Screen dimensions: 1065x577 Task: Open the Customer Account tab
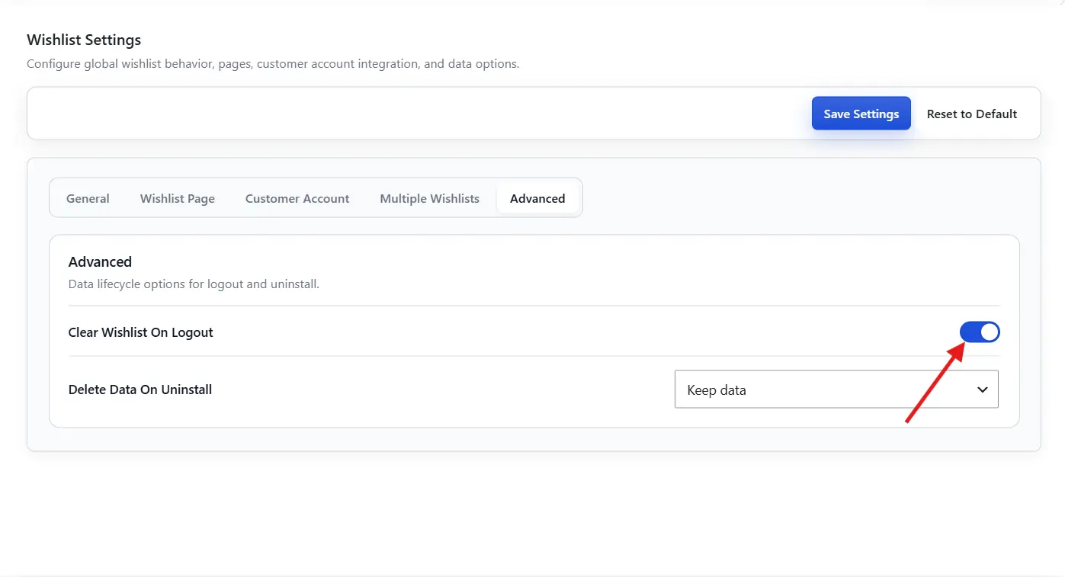point(297,198)
